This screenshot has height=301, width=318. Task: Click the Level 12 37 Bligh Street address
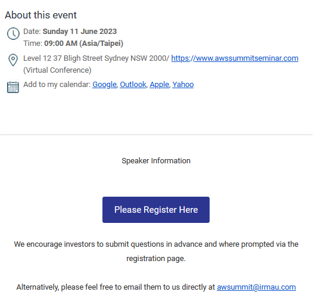[x=96, y=58]
